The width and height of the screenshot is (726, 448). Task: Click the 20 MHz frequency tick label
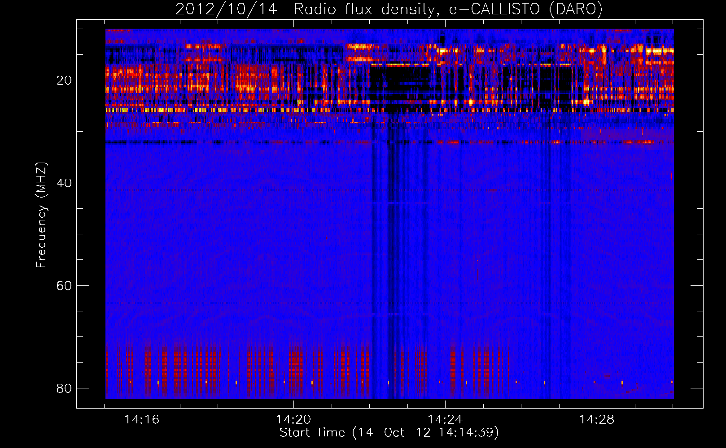coord(64,80)
